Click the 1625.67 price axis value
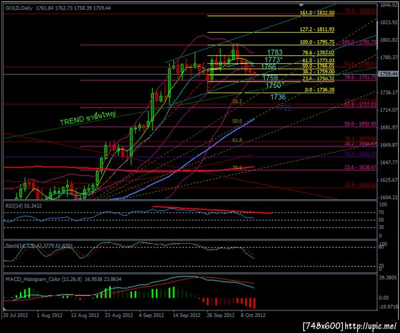400x333 pixels. click(389, 180)
